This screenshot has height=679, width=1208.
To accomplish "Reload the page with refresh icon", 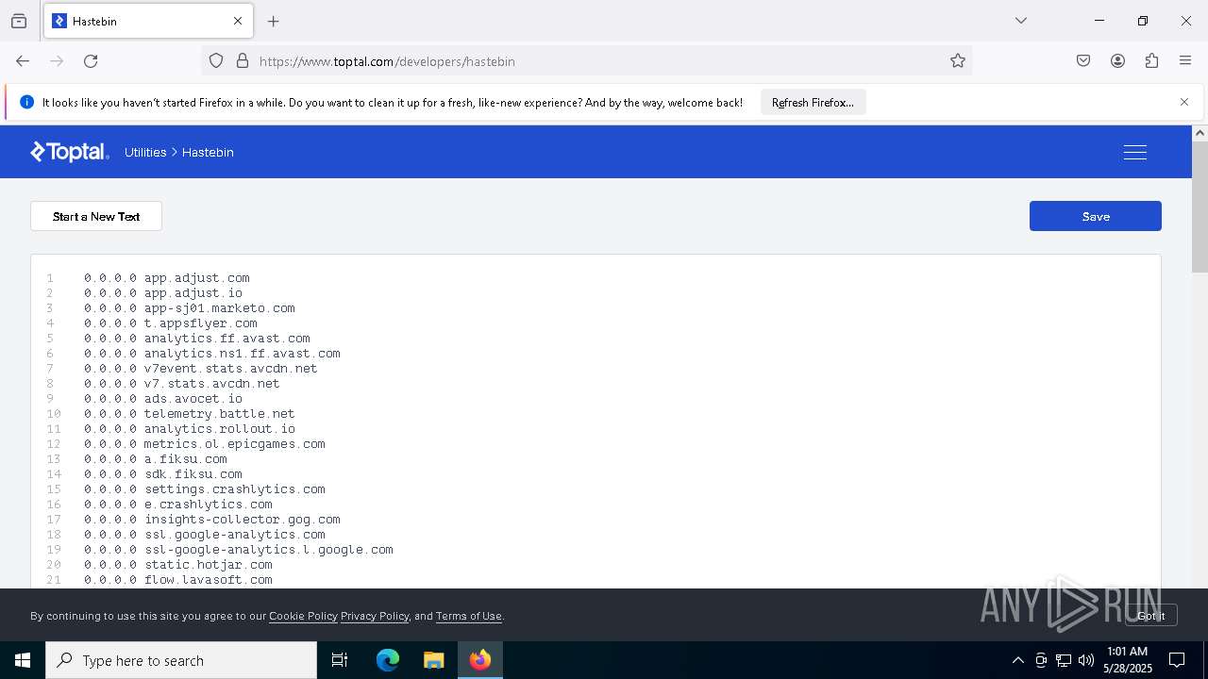I will coord(91,61).
